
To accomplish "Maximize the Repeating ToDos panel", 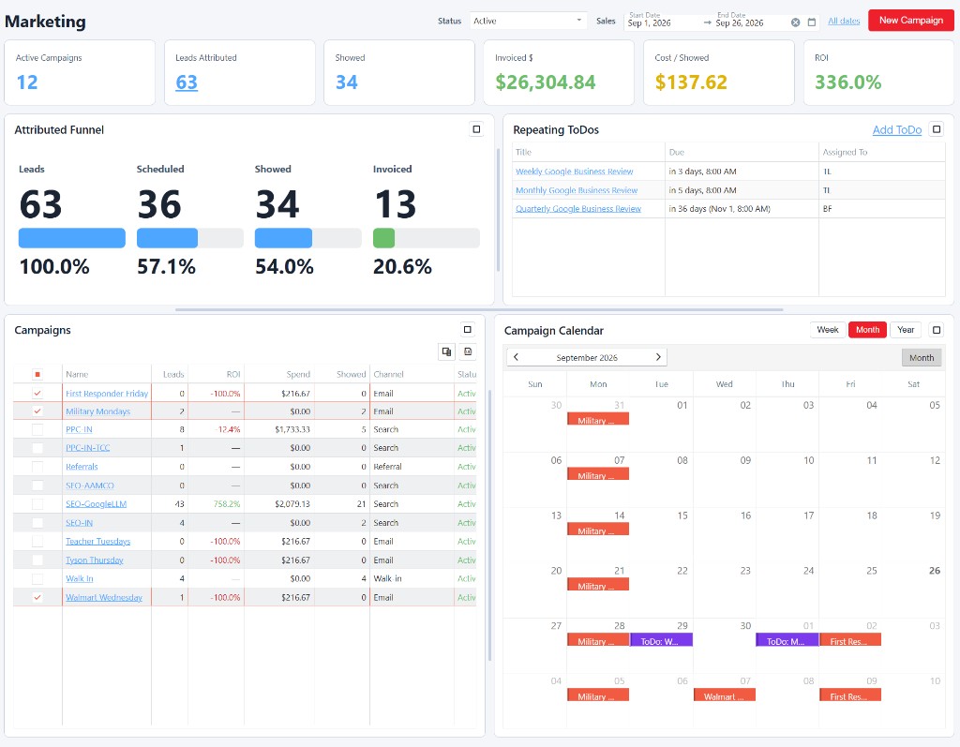I will point(937,129).
